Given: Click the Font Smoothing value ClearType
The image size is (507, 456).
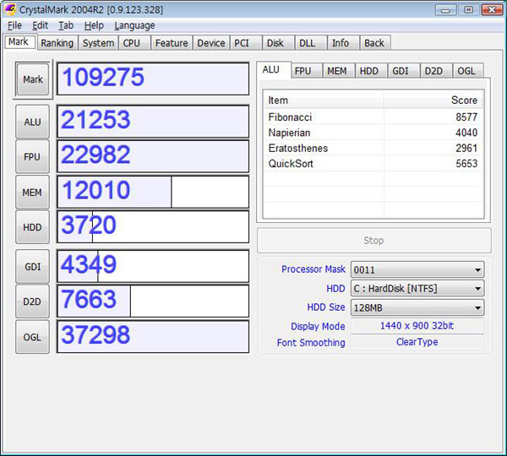Looking at the screenshot, I should (417, 342).
